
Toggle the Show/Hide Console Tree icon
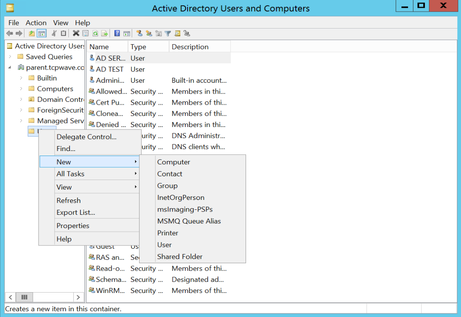coord(42,34)
